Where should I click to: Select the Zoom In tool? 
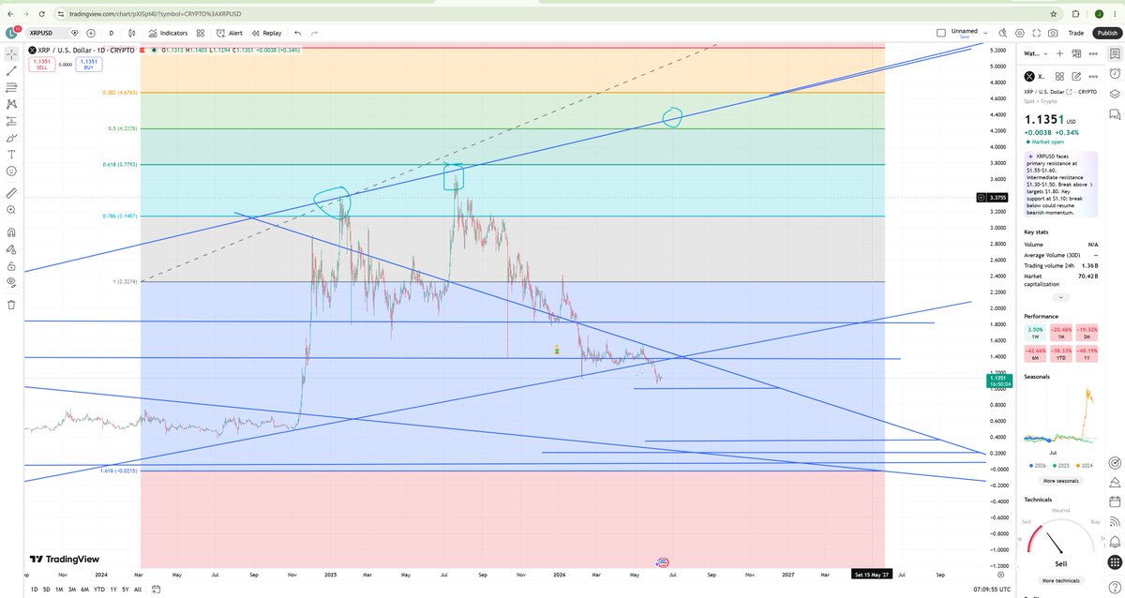click(x=11, y=210)
